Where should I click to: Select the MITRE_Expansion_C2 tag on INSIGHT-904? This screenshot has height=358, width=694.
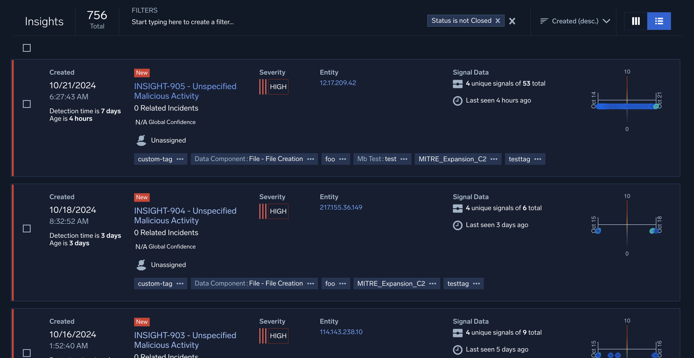391,283
